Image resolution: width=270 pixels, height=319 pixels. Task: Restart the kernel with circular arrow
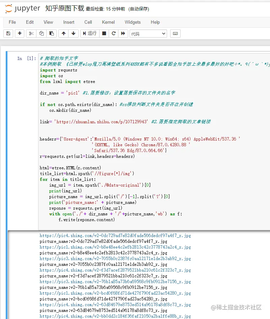[113, 34]
